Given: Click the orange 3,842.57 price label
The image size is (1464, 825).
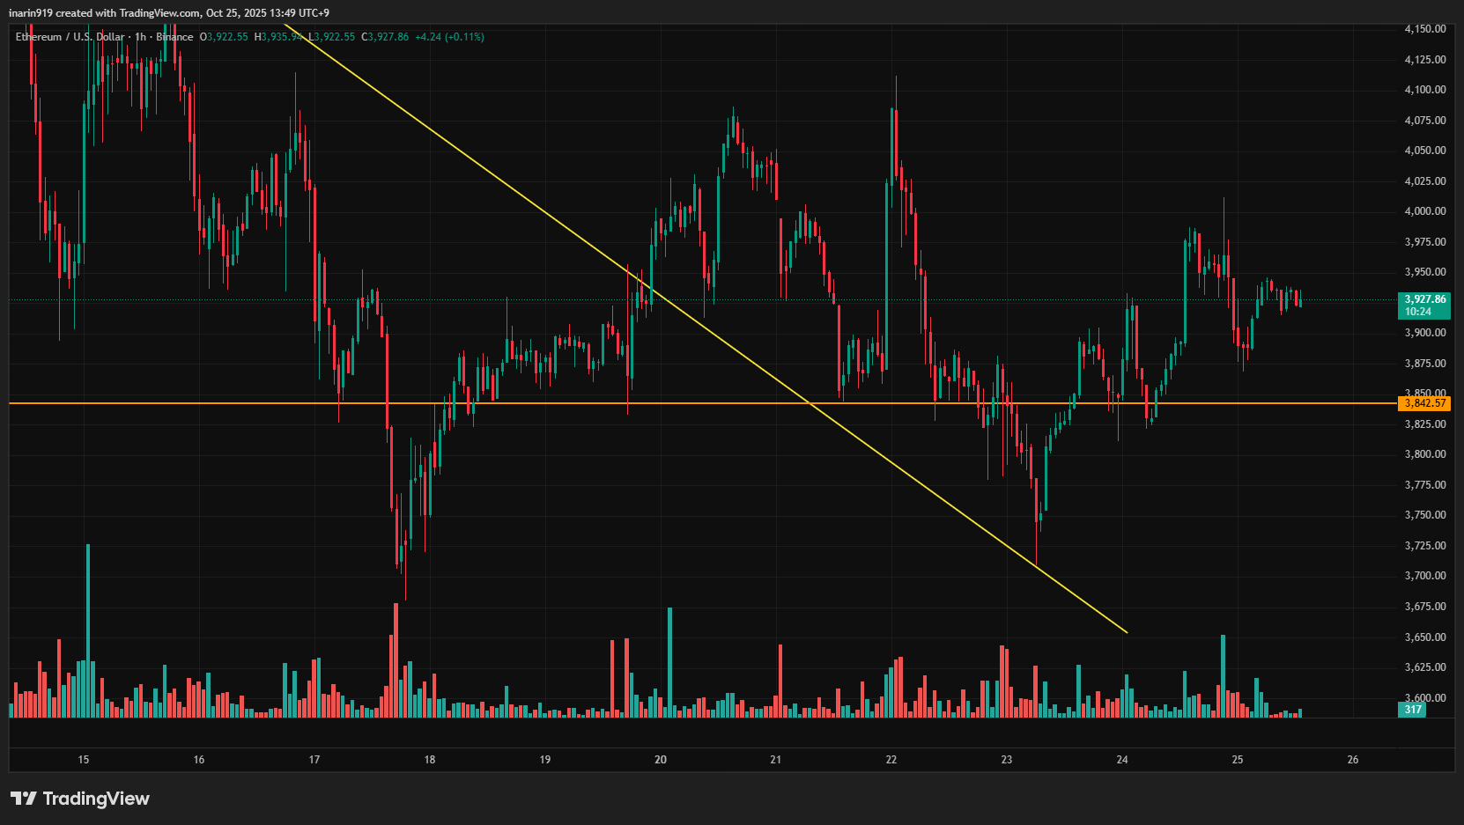Looking at the screenshot, I should point(1423,403).
